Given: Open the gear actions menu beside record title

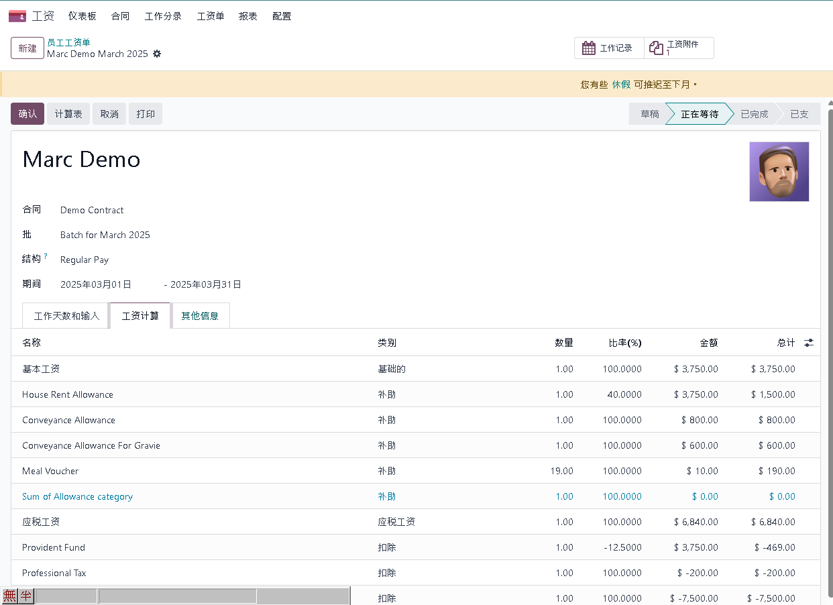Looking at the screenshot, I should [x=157, y=54].
